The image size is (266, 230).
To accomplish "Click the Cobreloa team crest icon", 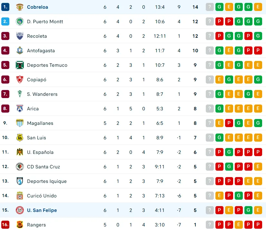I will pos(20,7).
